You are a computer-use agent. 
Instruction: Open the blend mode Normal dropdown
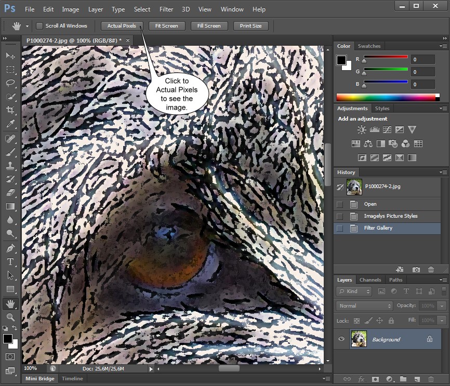coord(364,306)
